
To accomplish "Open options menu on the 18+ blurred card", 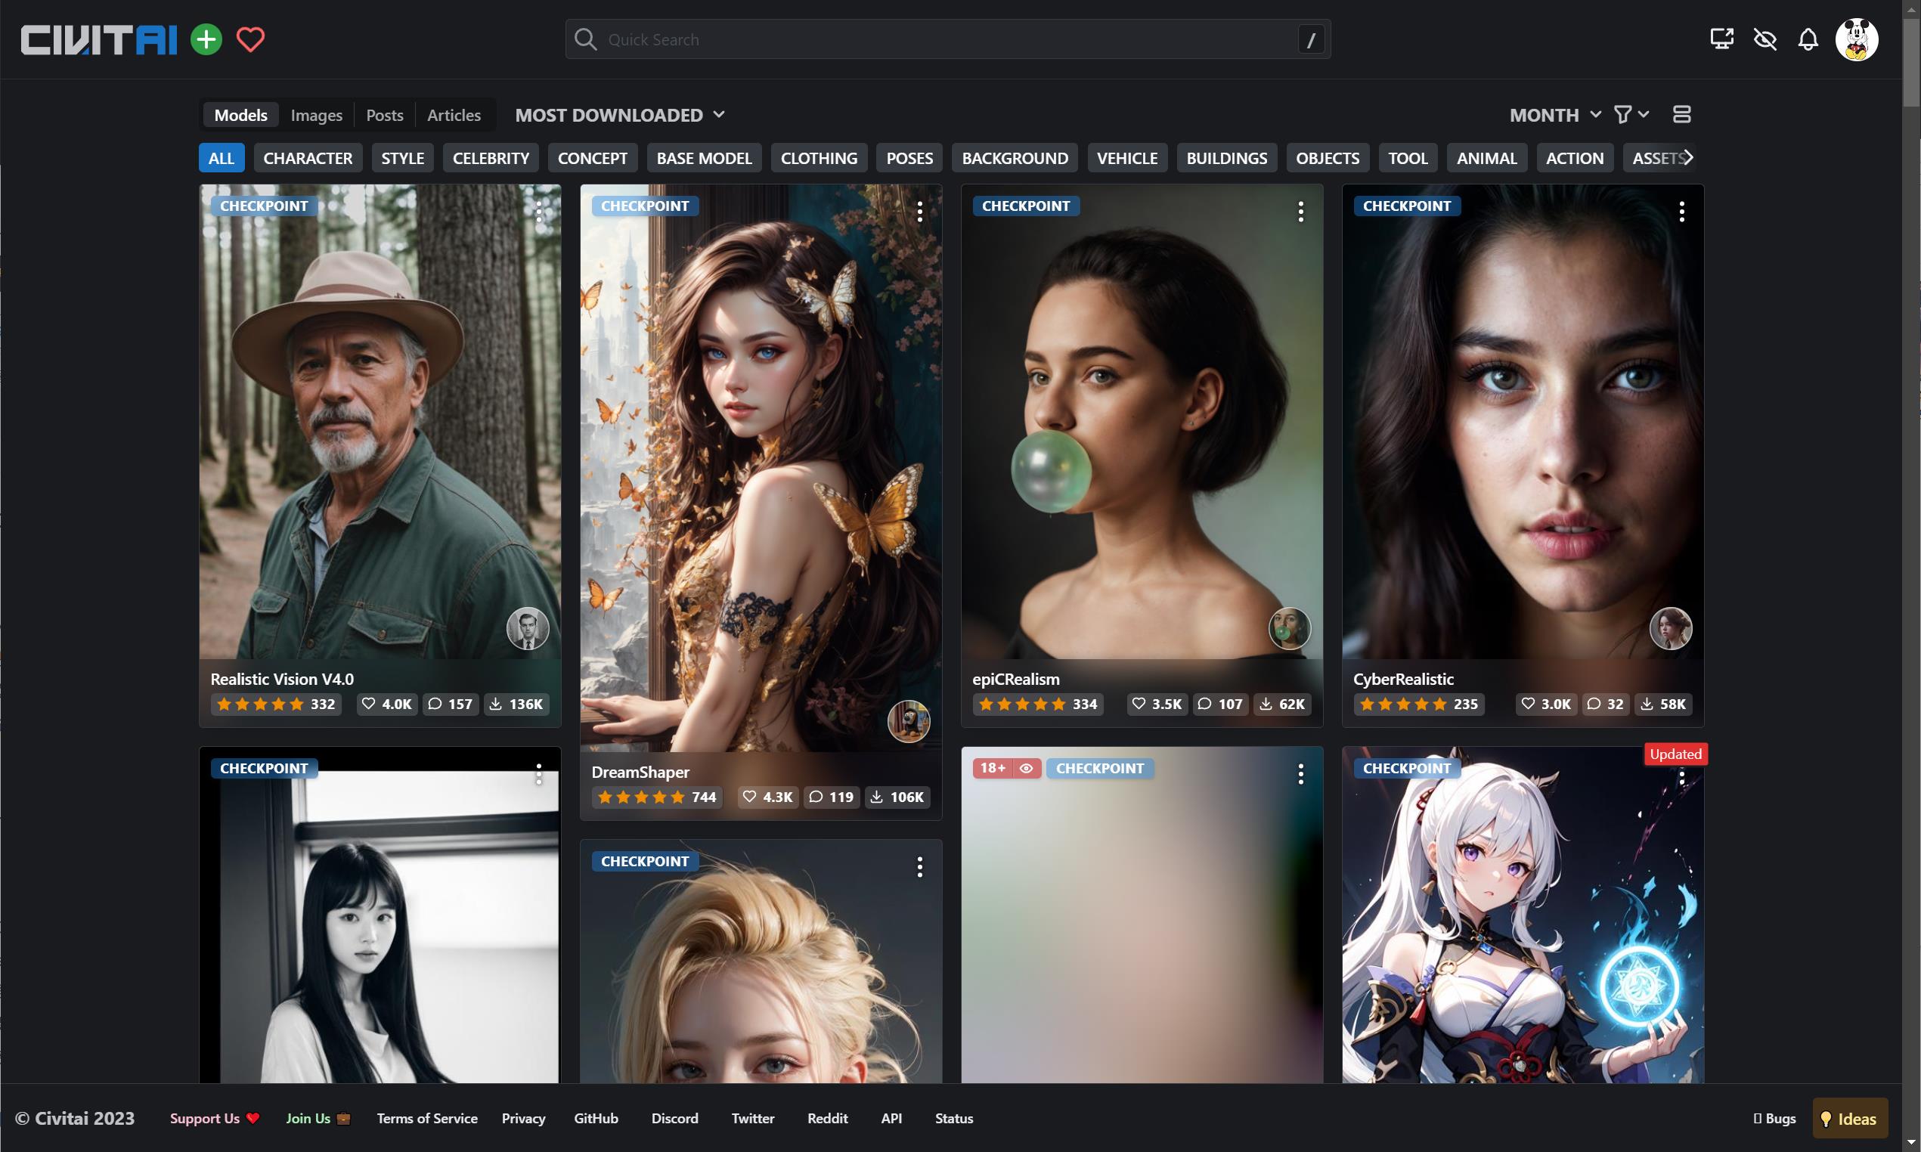I will point(1301,773).
